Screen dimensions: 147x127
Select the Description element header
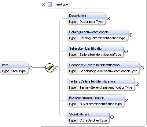click(x=86, y=16)
